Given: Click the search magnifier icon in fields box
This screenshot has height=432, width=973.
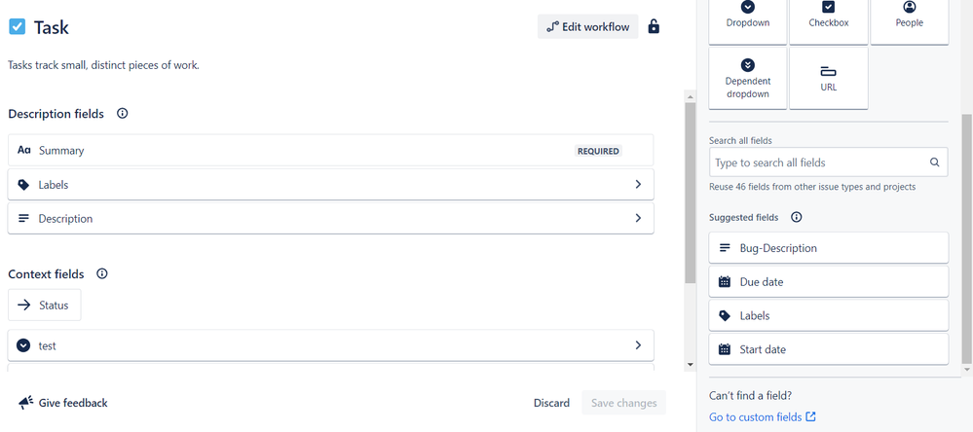Looking at the screenshot, I should (x=934, y=162).
